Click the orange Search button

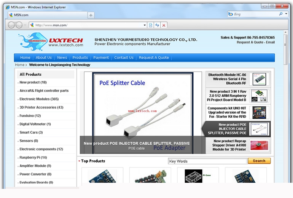coord(259,161)
